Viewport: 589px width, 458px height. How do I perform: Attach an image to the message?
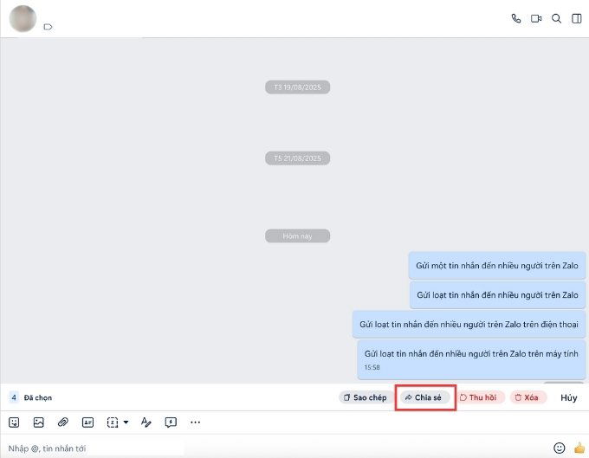38,423
